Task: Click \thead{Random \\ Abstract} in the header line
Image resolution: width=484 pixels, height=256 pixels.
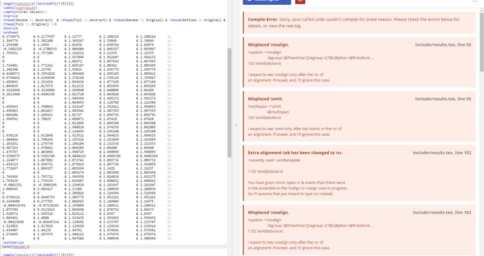Action: pyautogui.click(x=28, y=20)
